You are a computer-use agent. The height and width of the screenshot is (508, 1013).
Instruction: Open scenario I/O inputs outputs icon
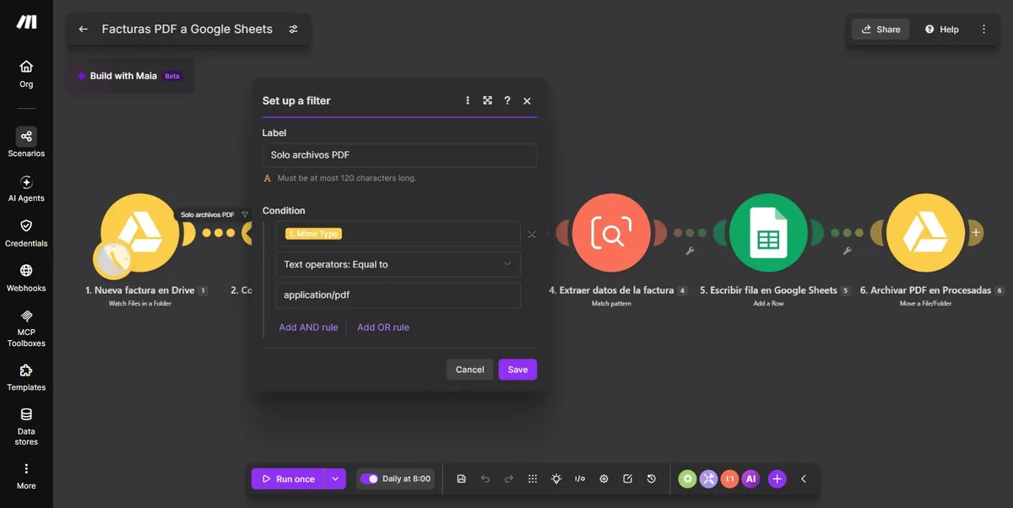click(580, 478)
